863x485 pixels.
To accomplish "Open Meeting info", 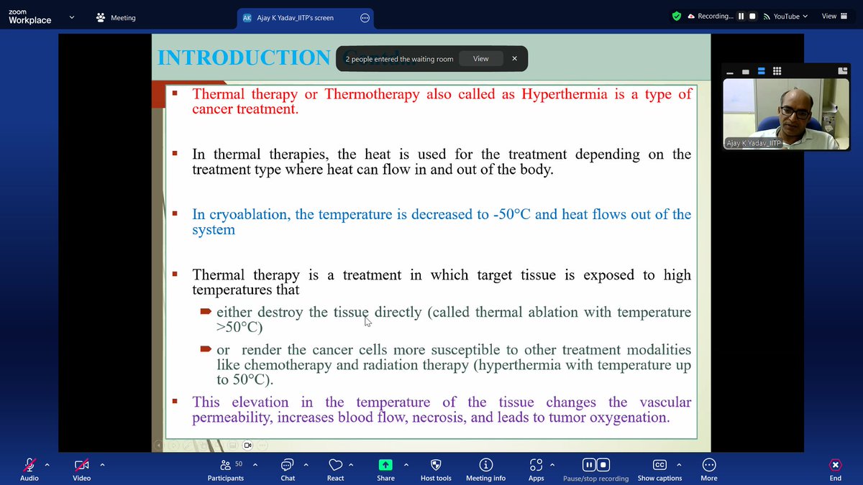I will [x=485, y=469].
